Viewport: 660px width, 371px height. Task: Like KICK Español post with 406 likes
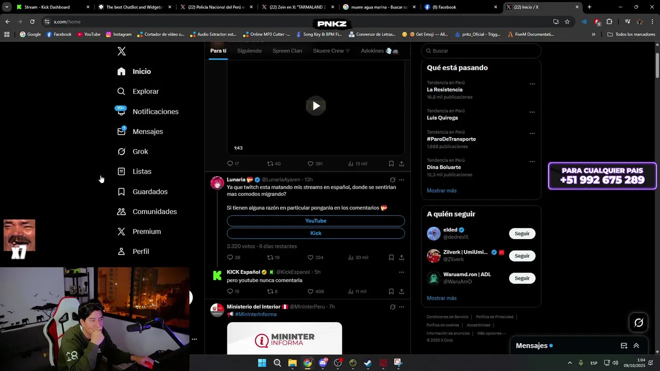click(x=316, y=292)
